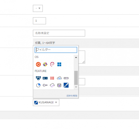Select the cloud with key icon
139x129 pixels.
point(52,85)
